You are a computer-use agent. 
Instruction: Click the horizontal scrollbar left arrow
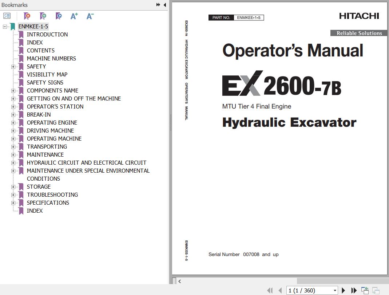tap(180, 281)
